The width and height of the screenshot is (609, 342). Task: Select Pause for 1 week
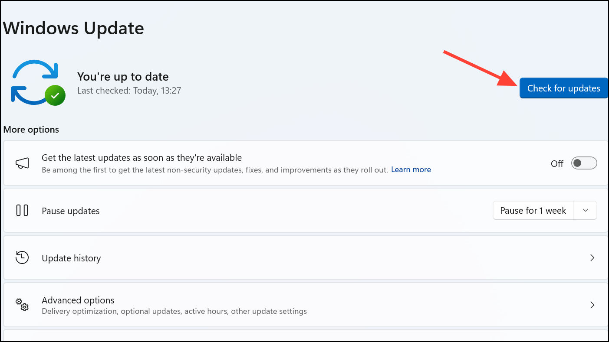click(x=533, y=210)
